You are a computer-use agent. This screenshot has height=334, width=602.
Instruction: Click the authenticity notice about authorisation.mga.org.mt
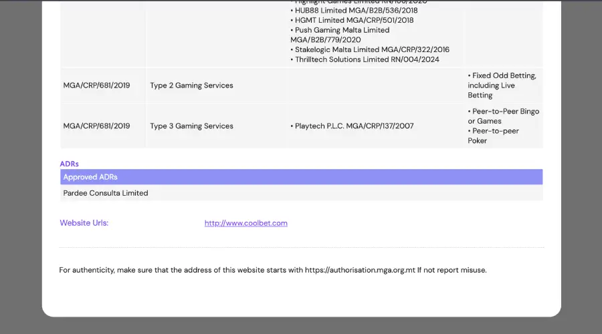pyautogui.click(x=273, y=270)
